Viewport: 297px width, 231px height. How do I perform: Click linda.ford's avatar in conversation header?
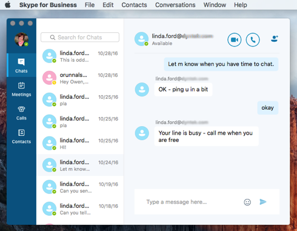(x=141, y=39)
